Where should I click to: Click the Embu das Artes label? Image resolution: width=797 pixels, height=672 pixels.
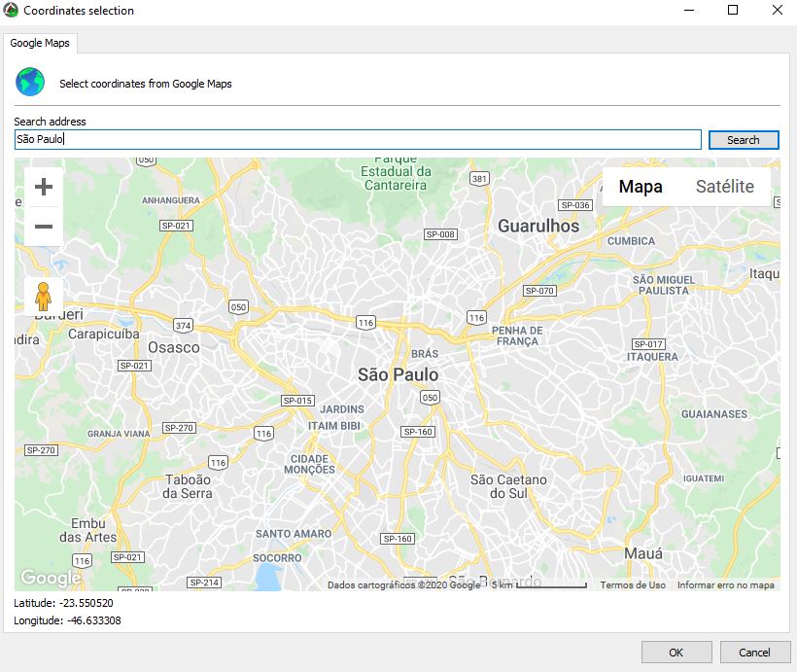click(x=87, y=530)
